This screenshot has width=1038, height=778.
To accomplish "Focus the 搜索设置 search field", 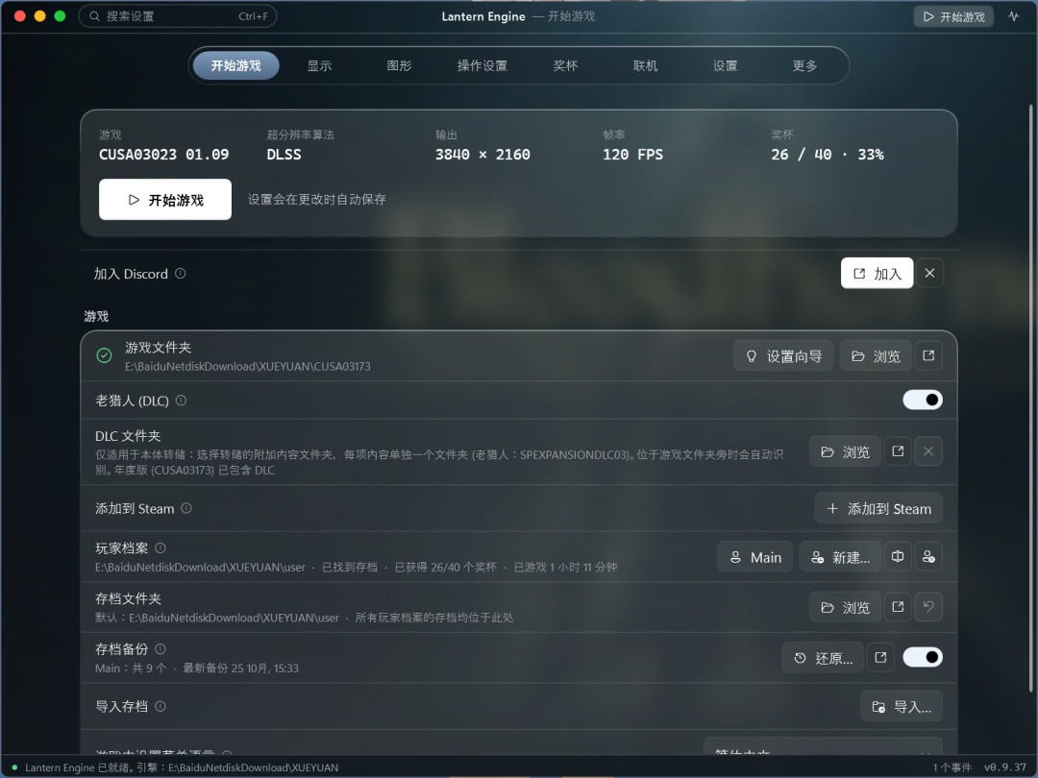I will [x=178, y=16].
